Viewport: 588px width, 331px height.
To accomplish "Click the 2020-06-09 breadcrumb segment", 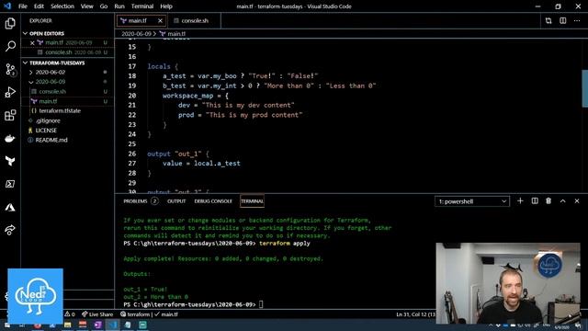I will (136, 34).
